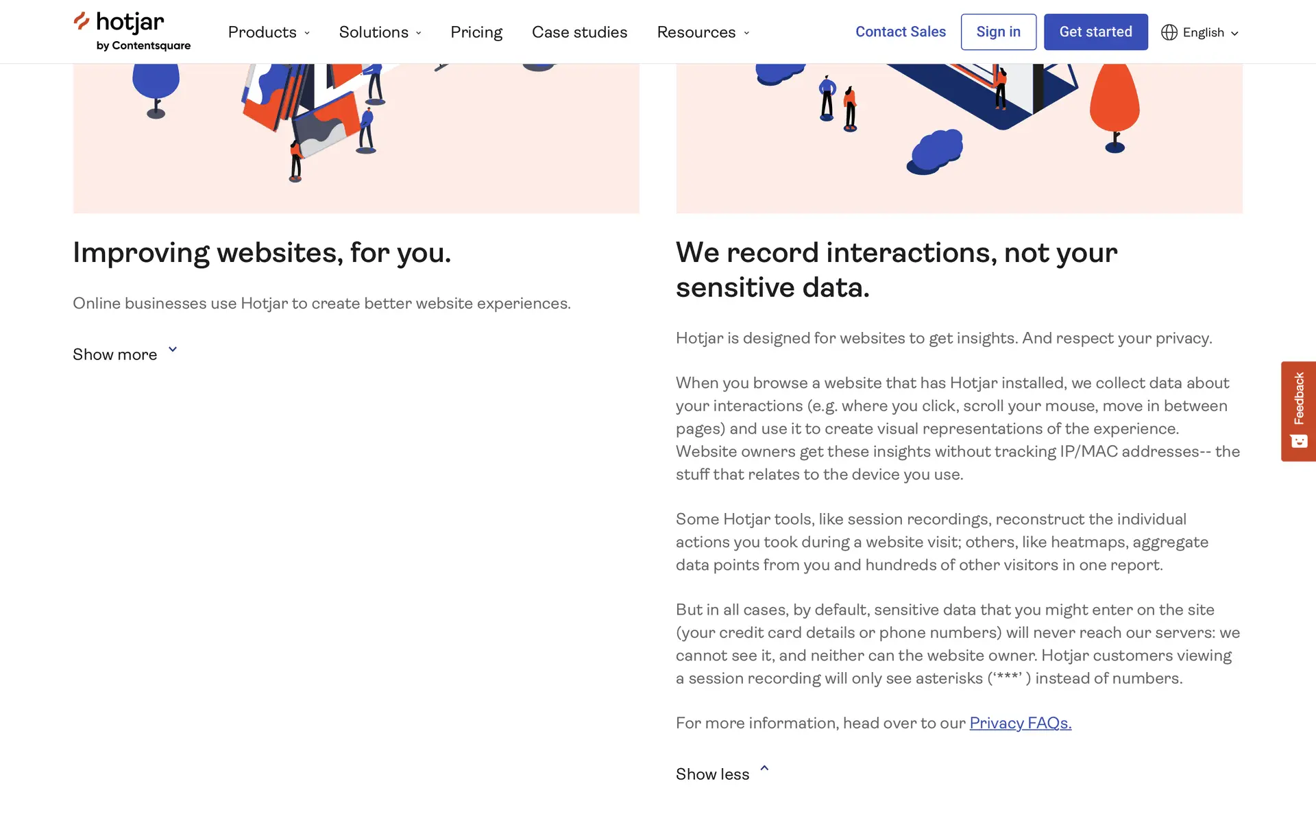The image size is (1316, 823).
Task: Open the Solutions dropdown menu
Action: tap(380, 32)
